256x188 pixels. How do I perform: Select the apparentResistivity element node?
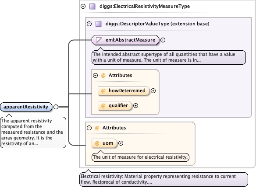(x=26, y=107)
